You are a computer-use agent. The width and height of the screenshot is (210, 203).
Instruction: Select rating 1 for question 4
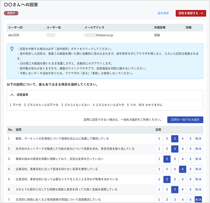click(159, 169)
